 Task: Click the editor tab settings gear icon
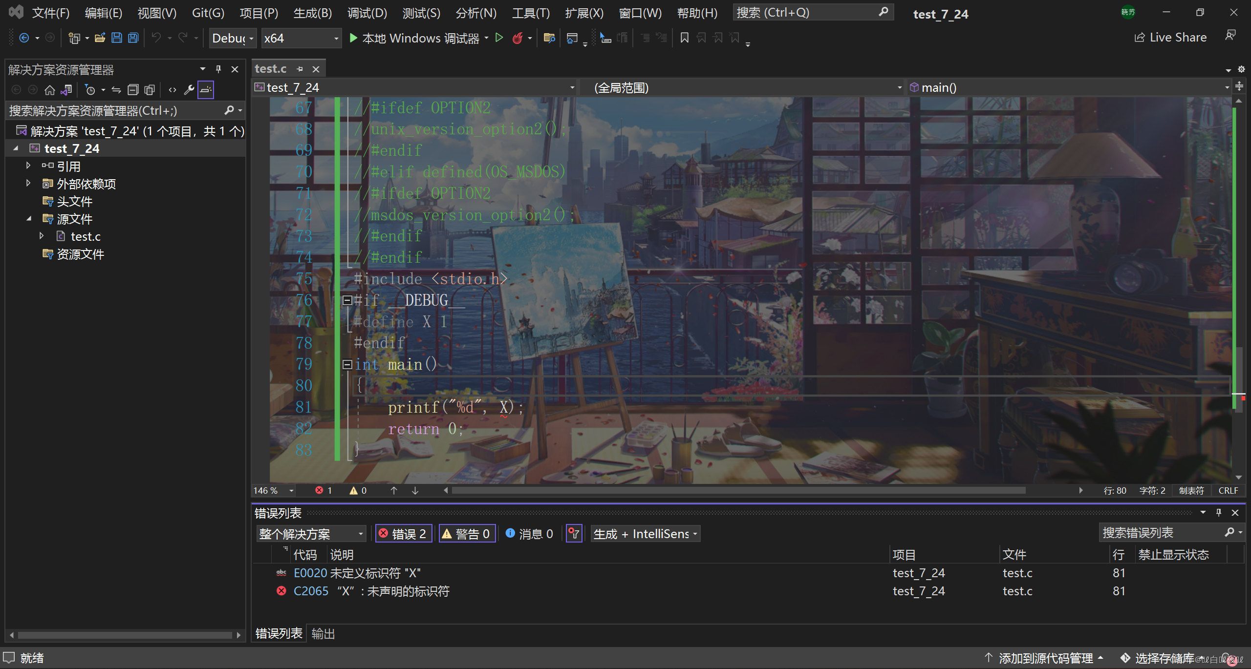tap(1241, 69)
